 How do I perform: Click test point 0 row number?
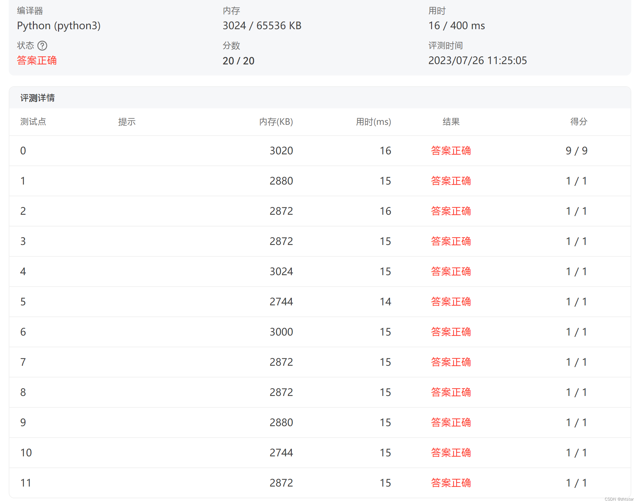23,151
